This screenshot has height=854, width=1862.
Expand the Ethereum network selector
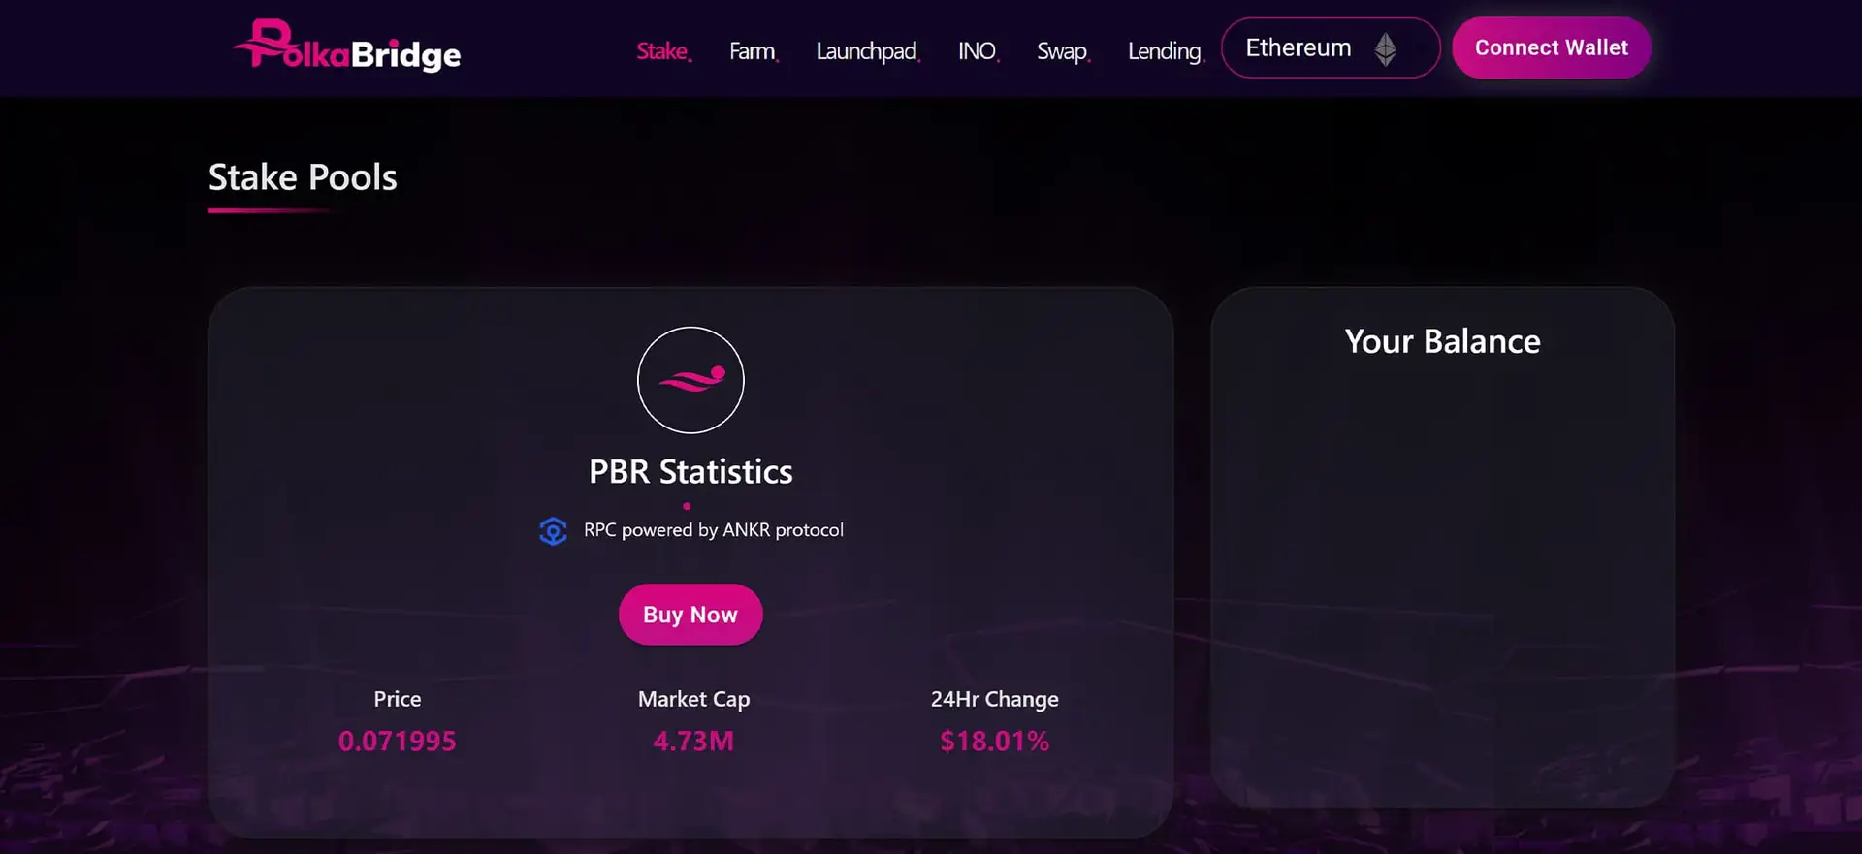(1329, 48)
